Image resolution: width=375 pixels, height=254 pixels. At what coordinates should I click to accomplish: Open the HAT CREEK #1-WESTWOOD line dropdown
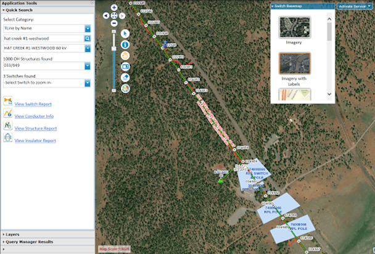[x=88, y=47]
